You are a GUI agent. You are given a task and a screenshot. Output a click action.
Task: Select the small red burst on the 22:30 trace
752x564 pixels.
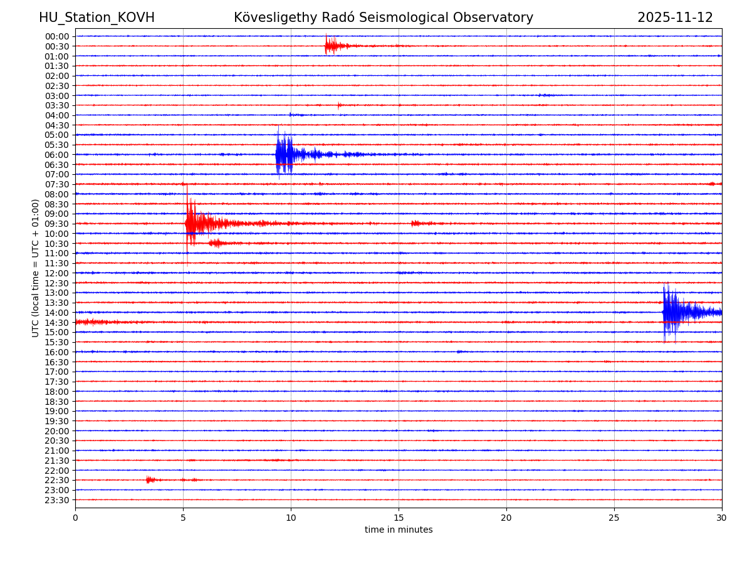tap(149, 480)
